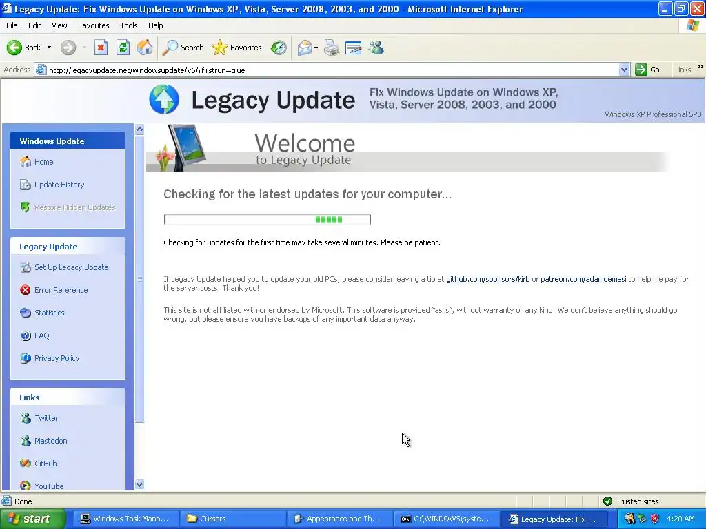Click the Legacy Update globe logo

click(x=164, y=99)
